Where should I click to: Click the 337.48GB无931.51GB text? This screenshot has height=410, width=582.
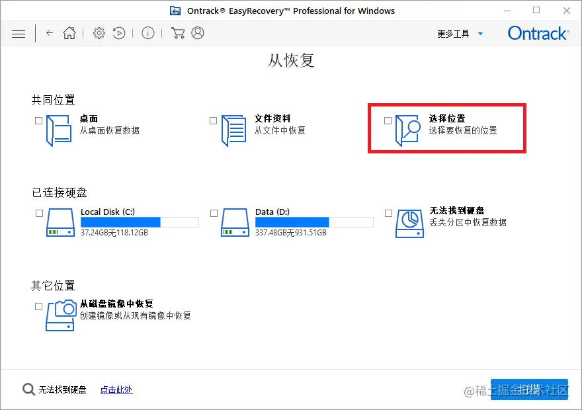pyautogui.click(x=291, y=233)
